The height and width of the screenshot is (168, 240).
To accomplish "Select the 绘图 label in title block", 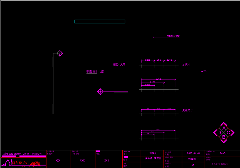I will [x=125, y=160].
